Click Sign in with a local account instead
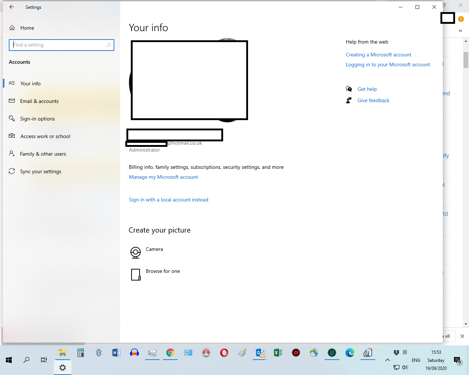Image resolution: width=469 pixels, height=375 pixels. pos(169,200)
